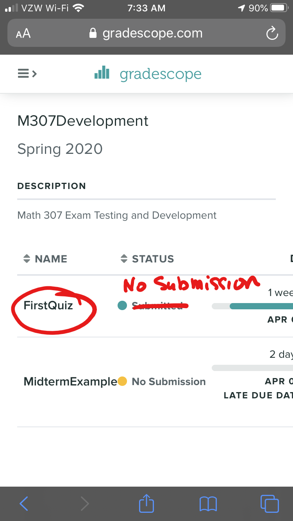Click the No Submission status text

coord(169,382)
